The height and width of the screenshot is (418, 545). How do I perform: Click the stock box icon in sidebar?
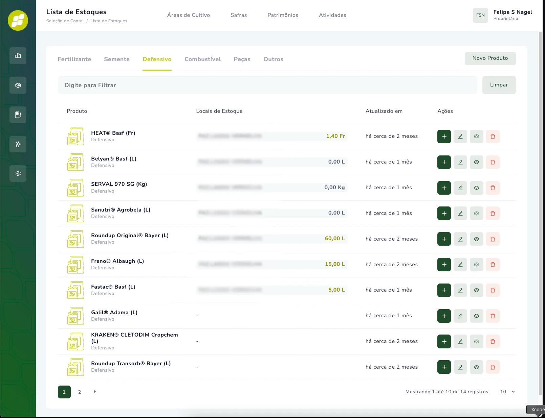click(x=18, y=85)
